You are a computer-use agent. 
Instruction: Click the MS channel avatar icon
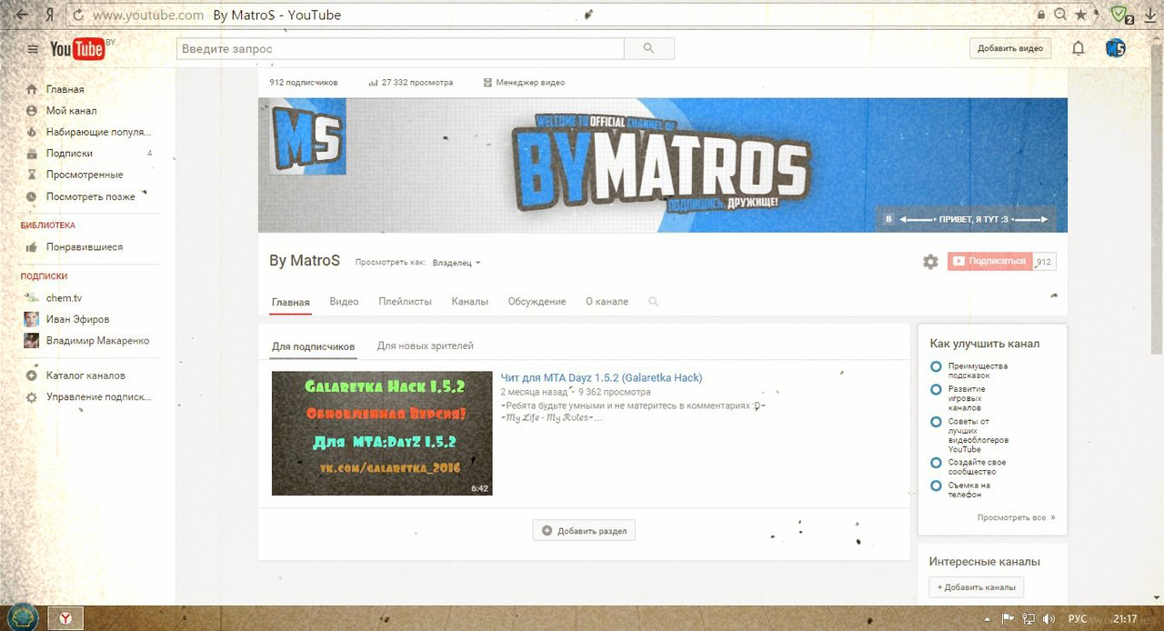[x=307, y=136]
